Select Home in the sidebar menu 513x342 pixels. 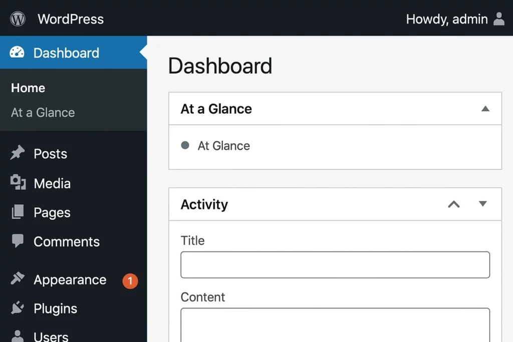[x=28, y=88]
